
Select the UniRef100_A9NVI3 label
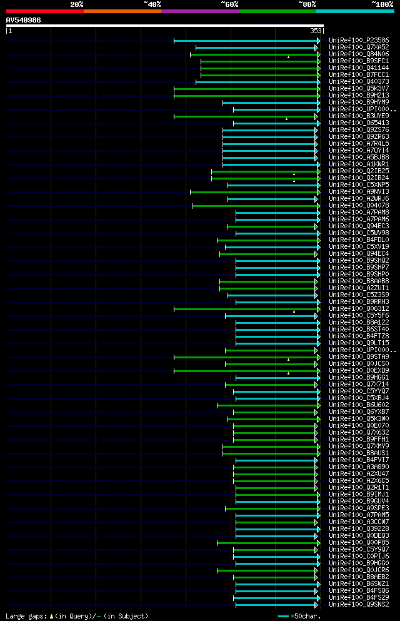(x=359, y=192)
